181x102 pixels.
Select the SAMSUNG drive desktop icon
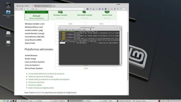8,34
